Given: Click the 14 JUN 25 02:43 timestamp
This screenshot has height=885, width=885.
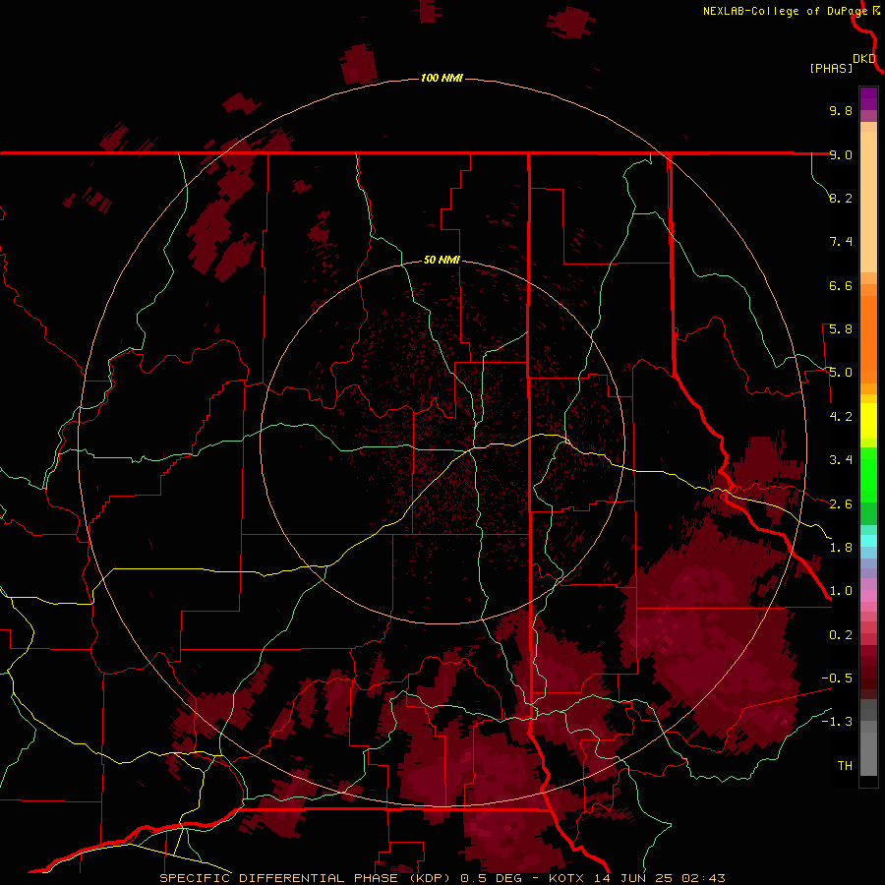Looking at the screenshot, I should point(660,878).
